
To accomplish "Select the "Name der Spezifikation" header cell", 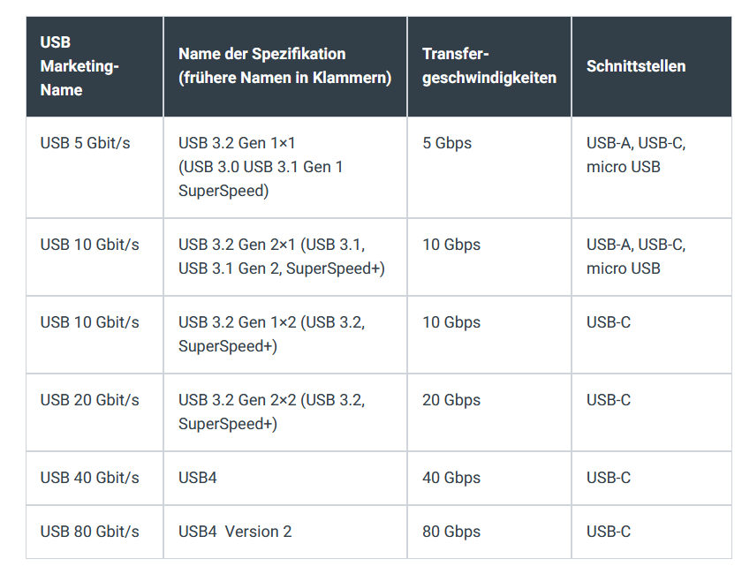I will click(284, 66).
